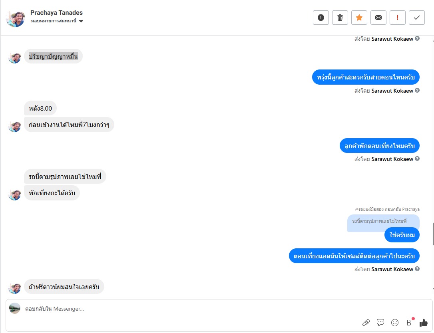Flag conversation with red exclamation mark
This screenshot has width=434, height=333.
[x=398, y=18]
